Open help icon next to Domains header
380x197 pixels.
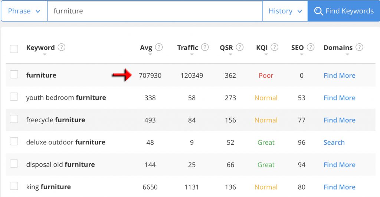[359, 47]
